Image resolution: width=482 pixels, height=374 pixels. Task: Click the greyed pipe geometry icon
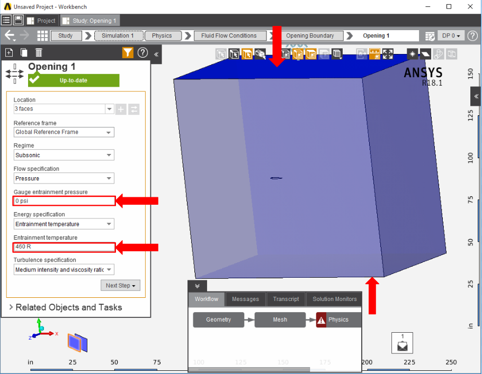[439, 54]
